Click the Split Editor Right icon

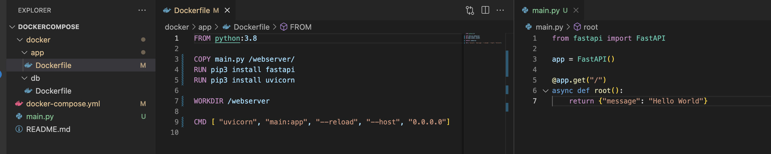[x=485, y=10]
